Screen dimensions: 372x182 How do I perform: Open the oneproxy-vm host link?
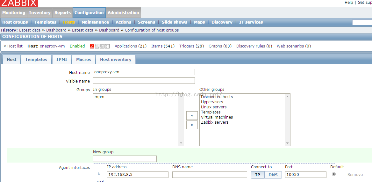52,46
